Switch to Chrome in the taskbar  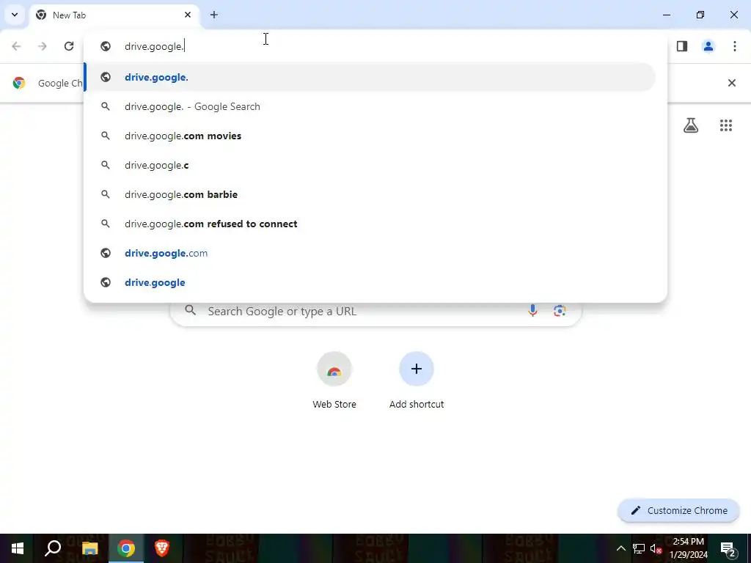(126, 548)
